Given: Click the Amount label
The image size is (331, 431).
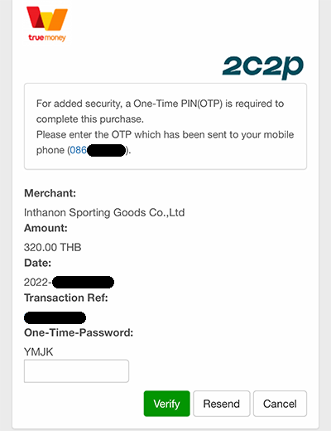Looking at the screenshot, I should click(x=46, y=228).
